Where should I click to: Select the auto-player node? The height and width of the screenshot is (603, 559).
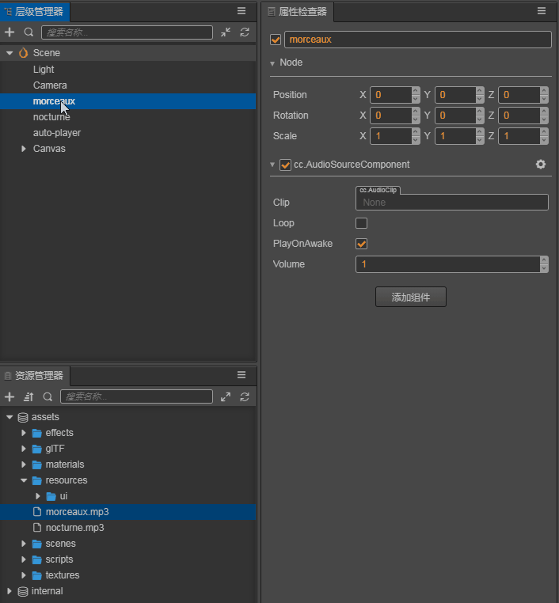point(57,133)
